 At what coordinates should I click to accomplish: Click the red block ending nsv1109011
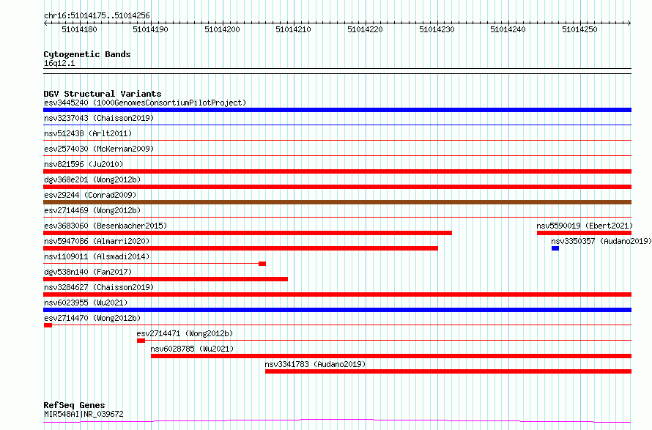[262, 264]
